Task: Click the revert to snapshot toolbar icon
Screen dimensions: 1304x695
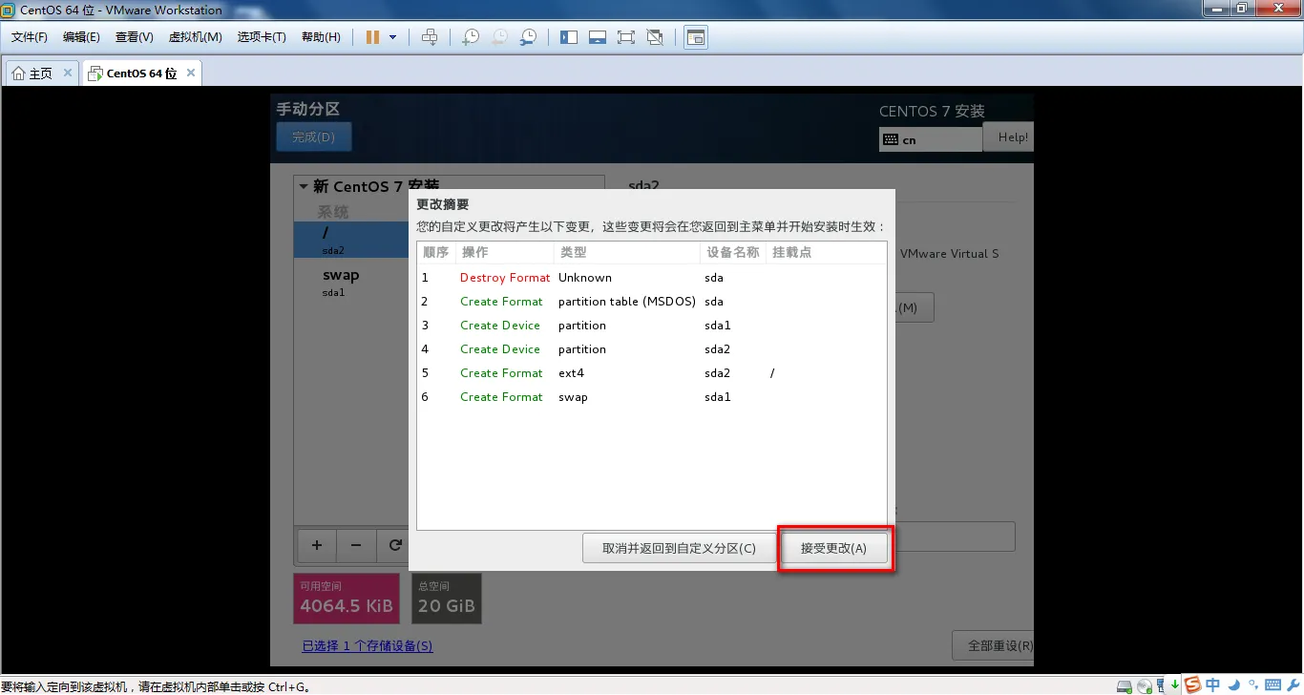Action: (499, 37)
